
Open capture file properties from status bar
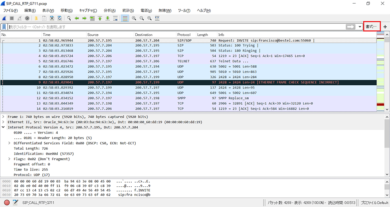click(x=15, y=203)
